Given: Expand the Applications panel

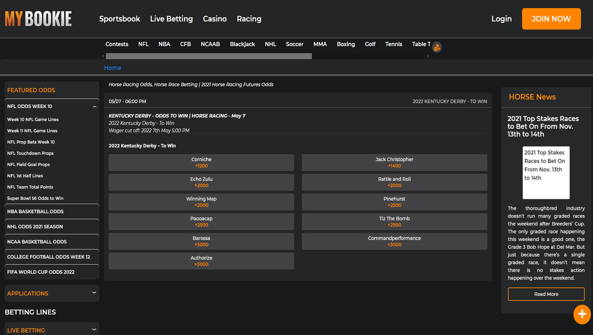Looking at the screenshot, I should click(x=94, y=293).
